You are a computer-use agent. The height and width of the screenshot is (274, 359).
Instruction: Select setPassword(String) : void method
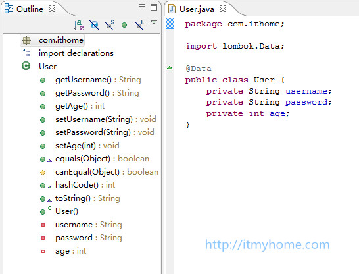105,132
